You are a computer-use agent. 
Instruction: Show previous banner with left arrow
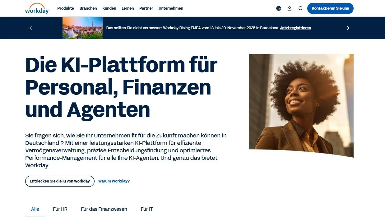pos(30,28)
